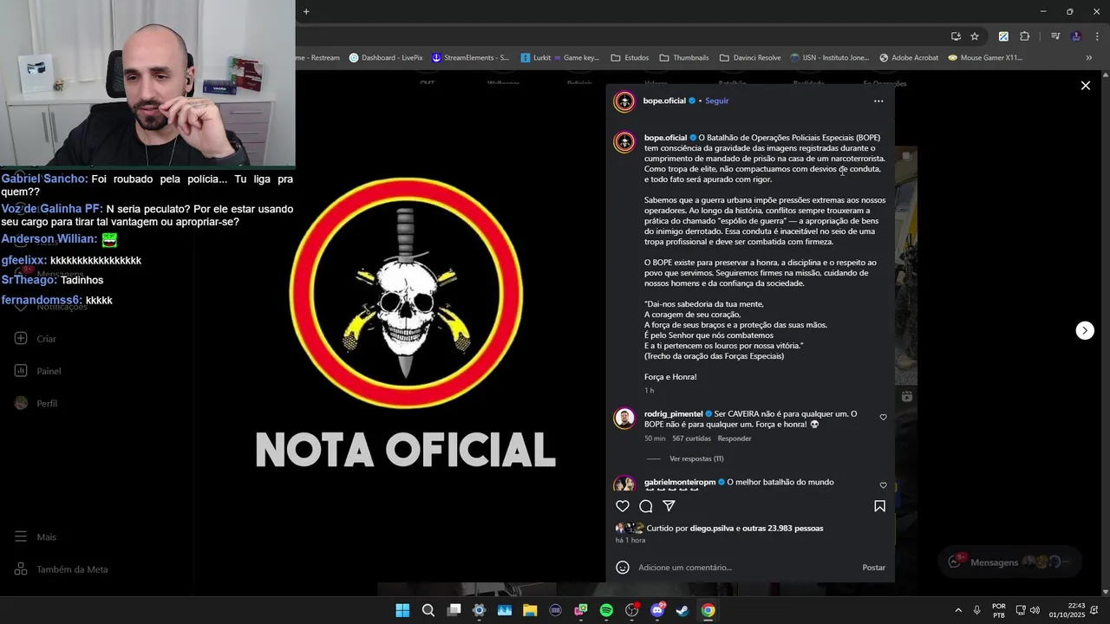Open the Dashboard - LivePix bookmark
1110x624 pixels.
(386, 58)
